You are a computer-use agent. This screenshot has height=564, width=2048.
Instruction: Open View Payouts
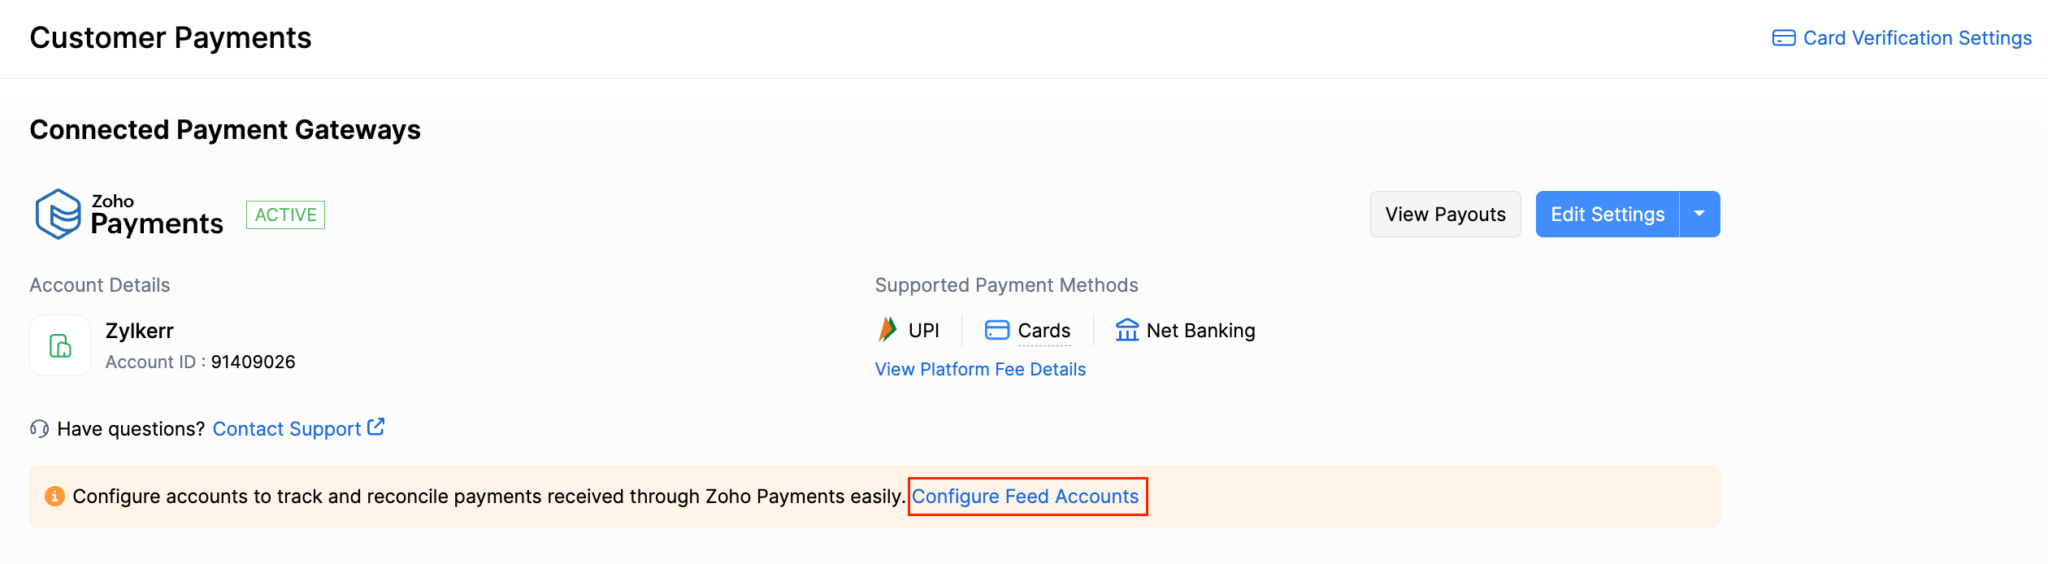(x=1445, y=215)
